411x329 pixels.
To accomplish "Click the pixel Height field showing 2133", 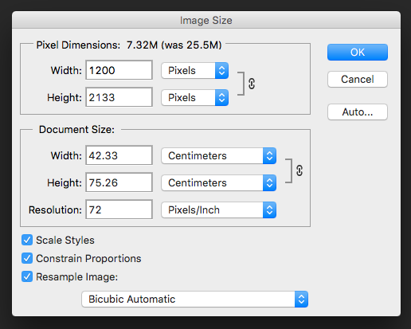I will click(119, 97).
